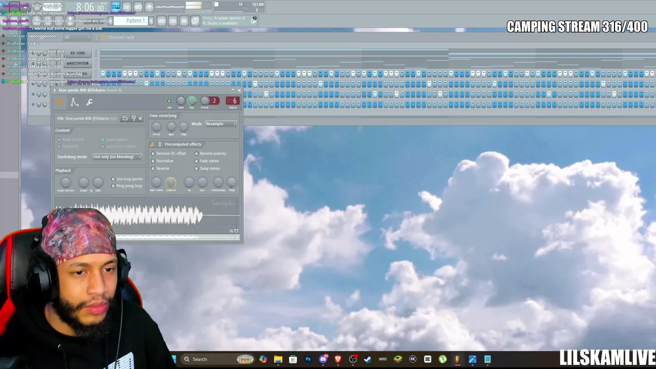Click the channel VOL knob

pos(192,101)
